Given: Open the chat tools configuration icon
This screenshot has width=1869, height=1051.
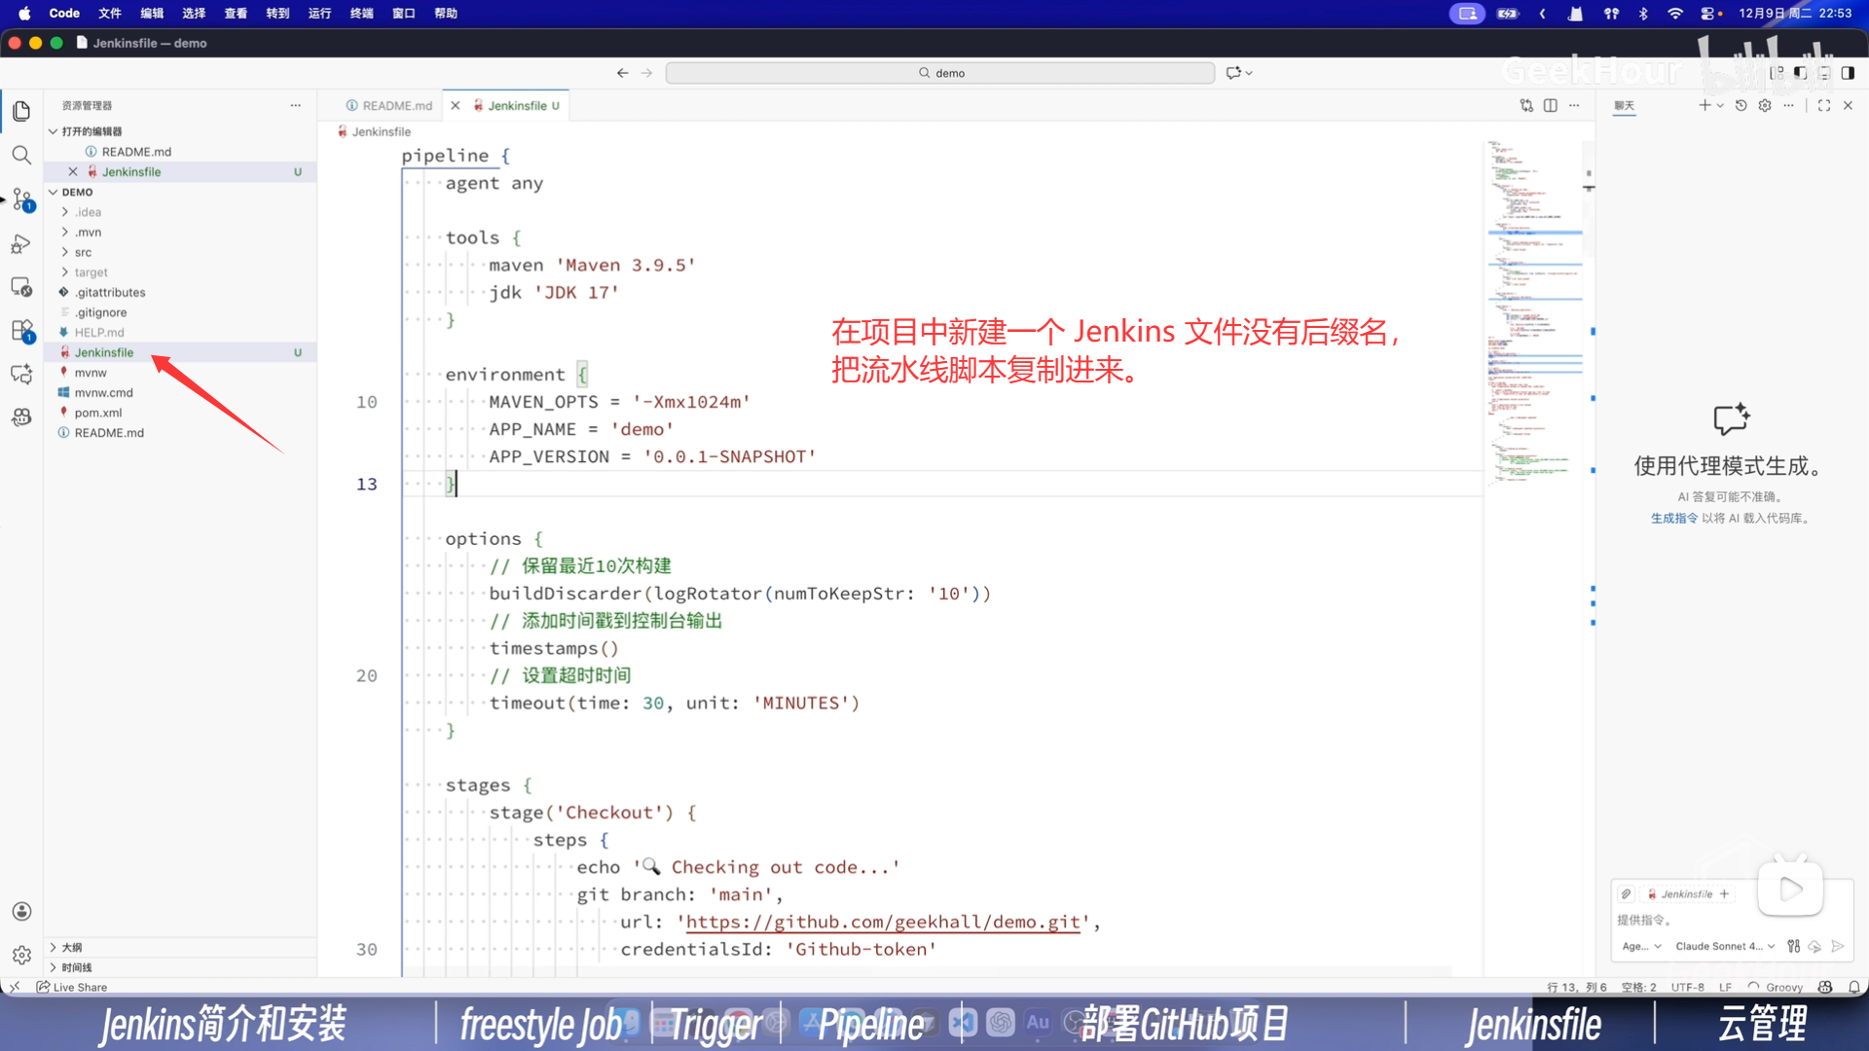Looking at the screenshot, I should tap(1793, 946).
